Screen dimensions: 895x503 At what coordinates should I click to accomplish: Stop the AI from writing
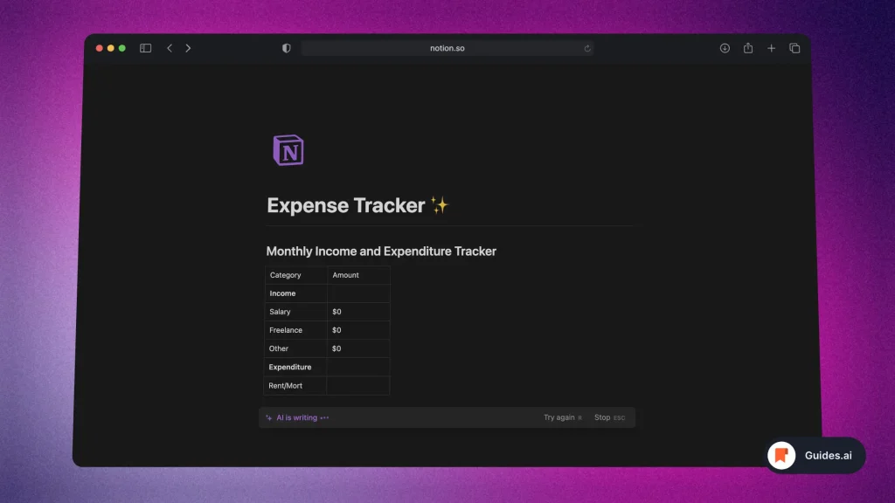pos(601,417)
